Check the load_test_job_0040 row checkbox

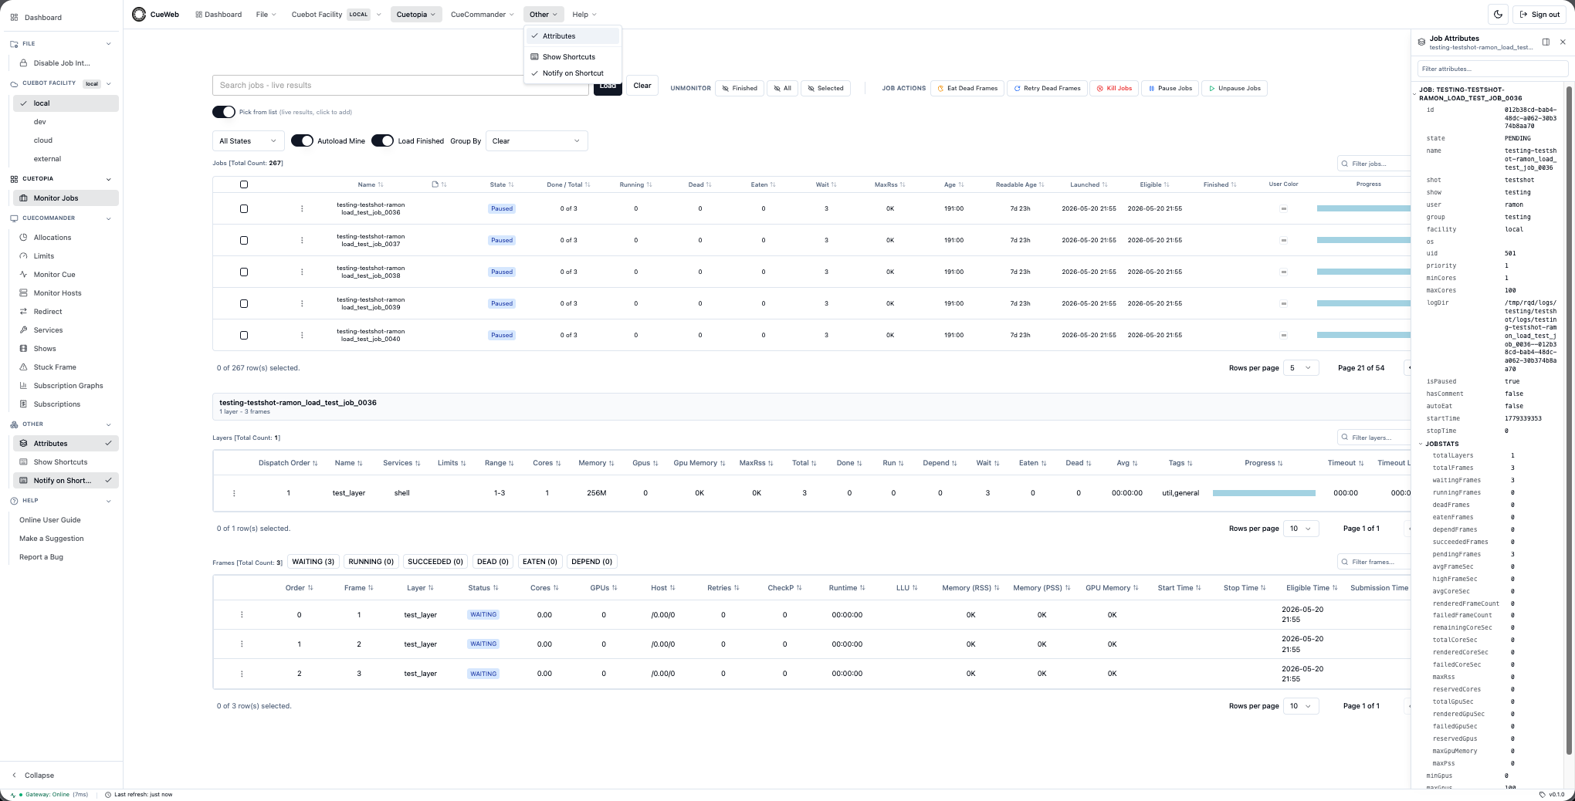click(x=244, y=335)
